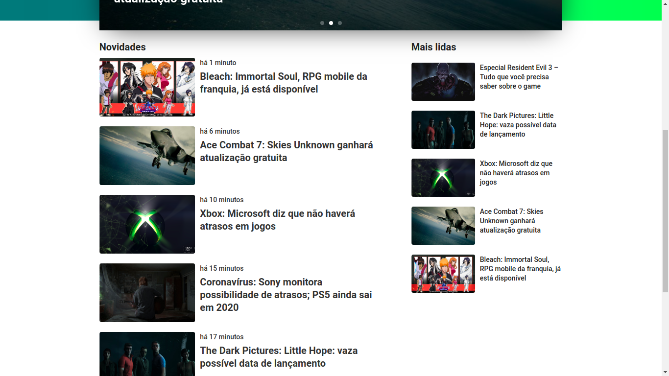Viewport: 669px width, 376px height.
Task: Click Xbox logo thumbnail in Novidades
Action: point(147,224)
